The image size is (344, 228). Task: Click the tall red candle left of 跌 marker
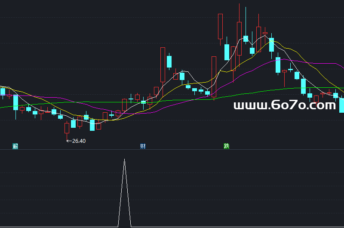[214, 76]
